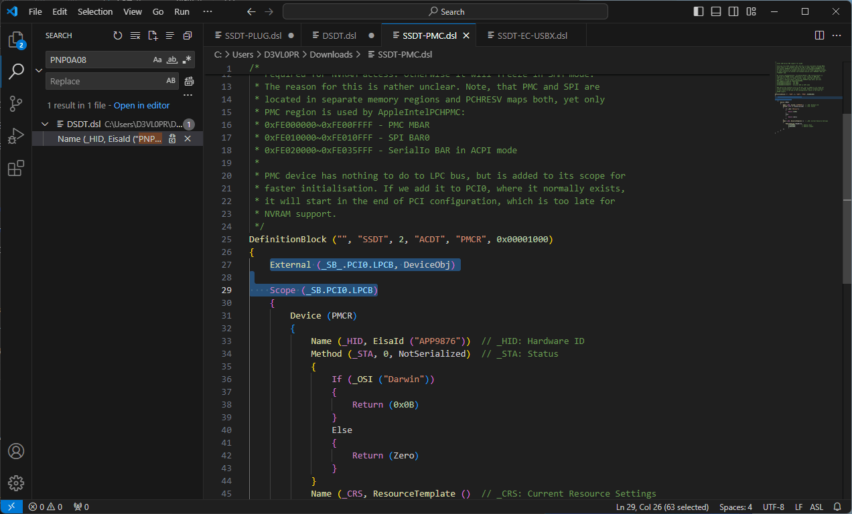
Task: Change the ASL language mode in status bar
Action: [816, 507]
